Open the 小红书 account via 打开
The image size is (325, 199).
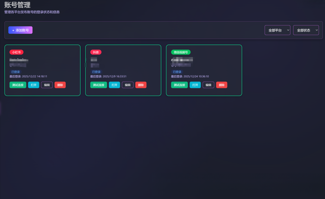point(34,85)
